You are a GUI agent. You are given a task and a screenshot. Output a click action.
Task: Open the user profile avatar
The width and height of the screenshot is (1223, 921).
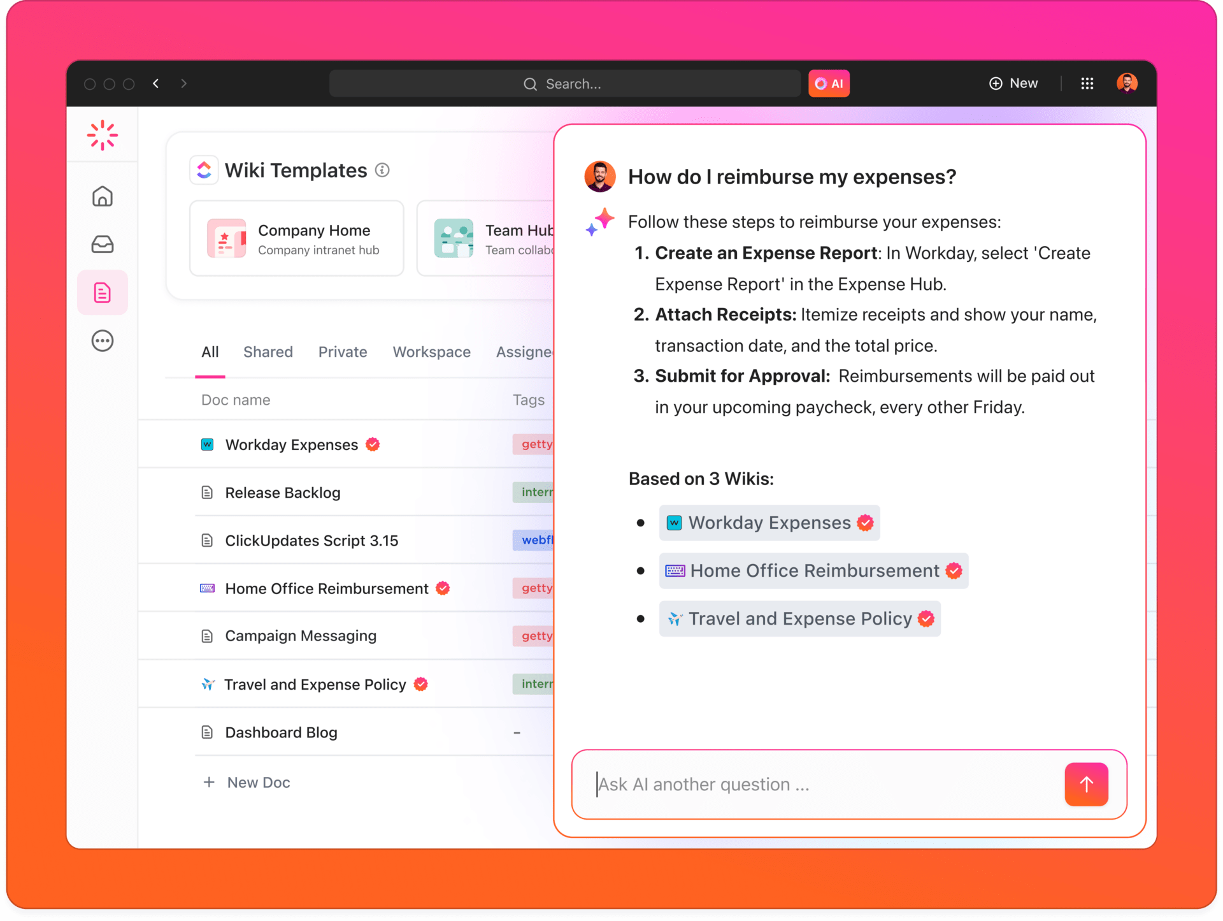coord(1127,83)
